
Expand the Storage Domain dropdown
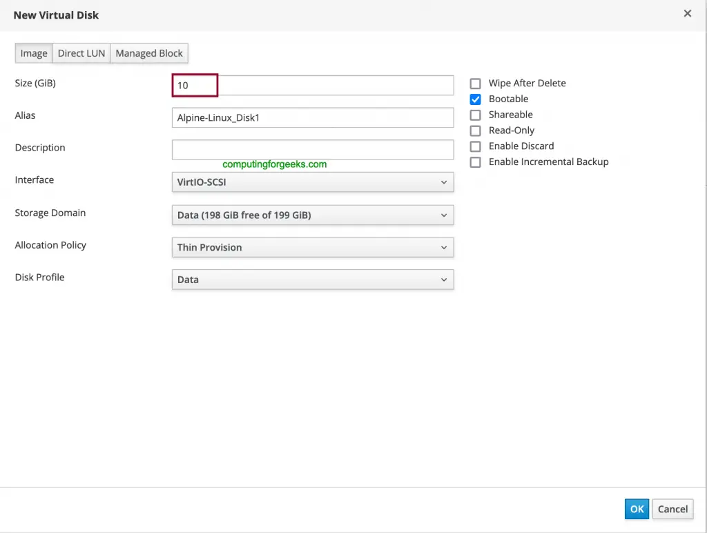pos(313,215)
